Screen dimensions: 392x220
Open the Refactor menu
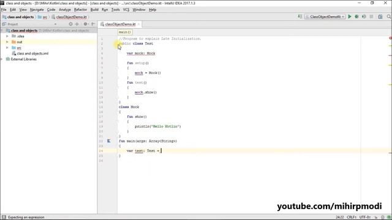pyautogui.click(x=80, y=10)
